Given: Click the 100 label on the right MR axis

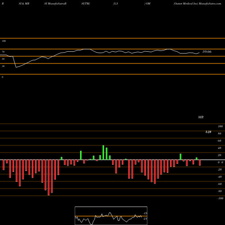Looking at the screenshot, I should tap(220, 126).
